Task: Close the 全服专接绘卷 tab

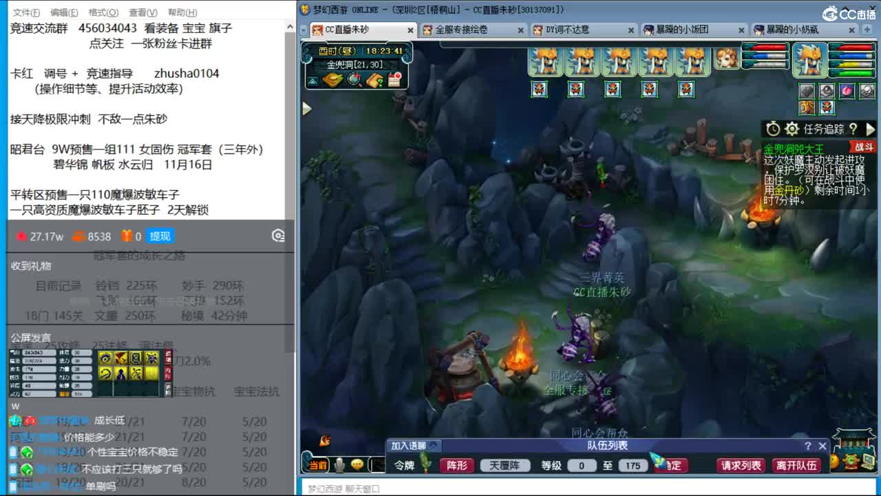Action: 520,30
